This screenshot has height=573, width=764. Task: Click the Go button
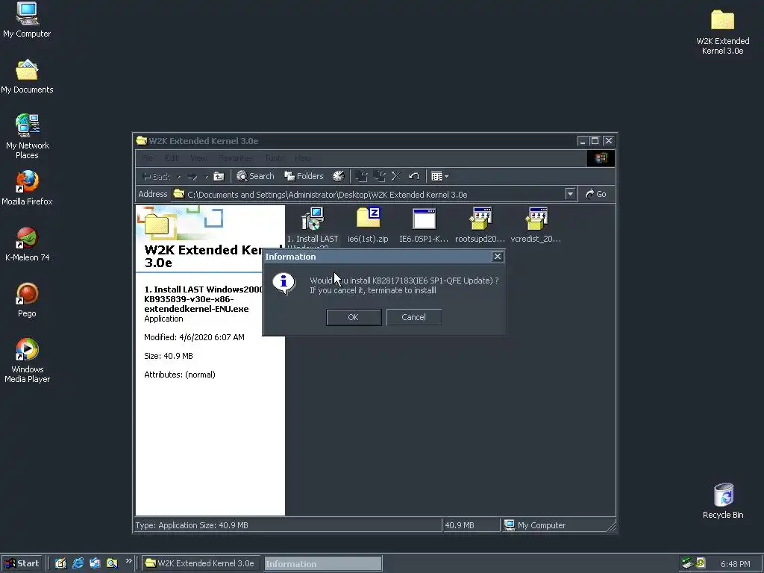pyautogui.click(x=596, y=194)
